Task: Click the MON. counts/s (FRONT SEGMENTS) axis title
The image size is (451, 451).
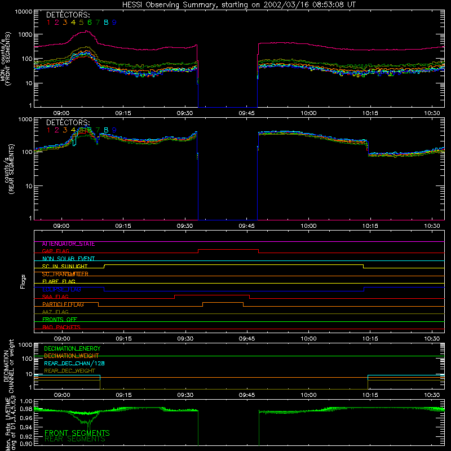Action: click(6, 59)
